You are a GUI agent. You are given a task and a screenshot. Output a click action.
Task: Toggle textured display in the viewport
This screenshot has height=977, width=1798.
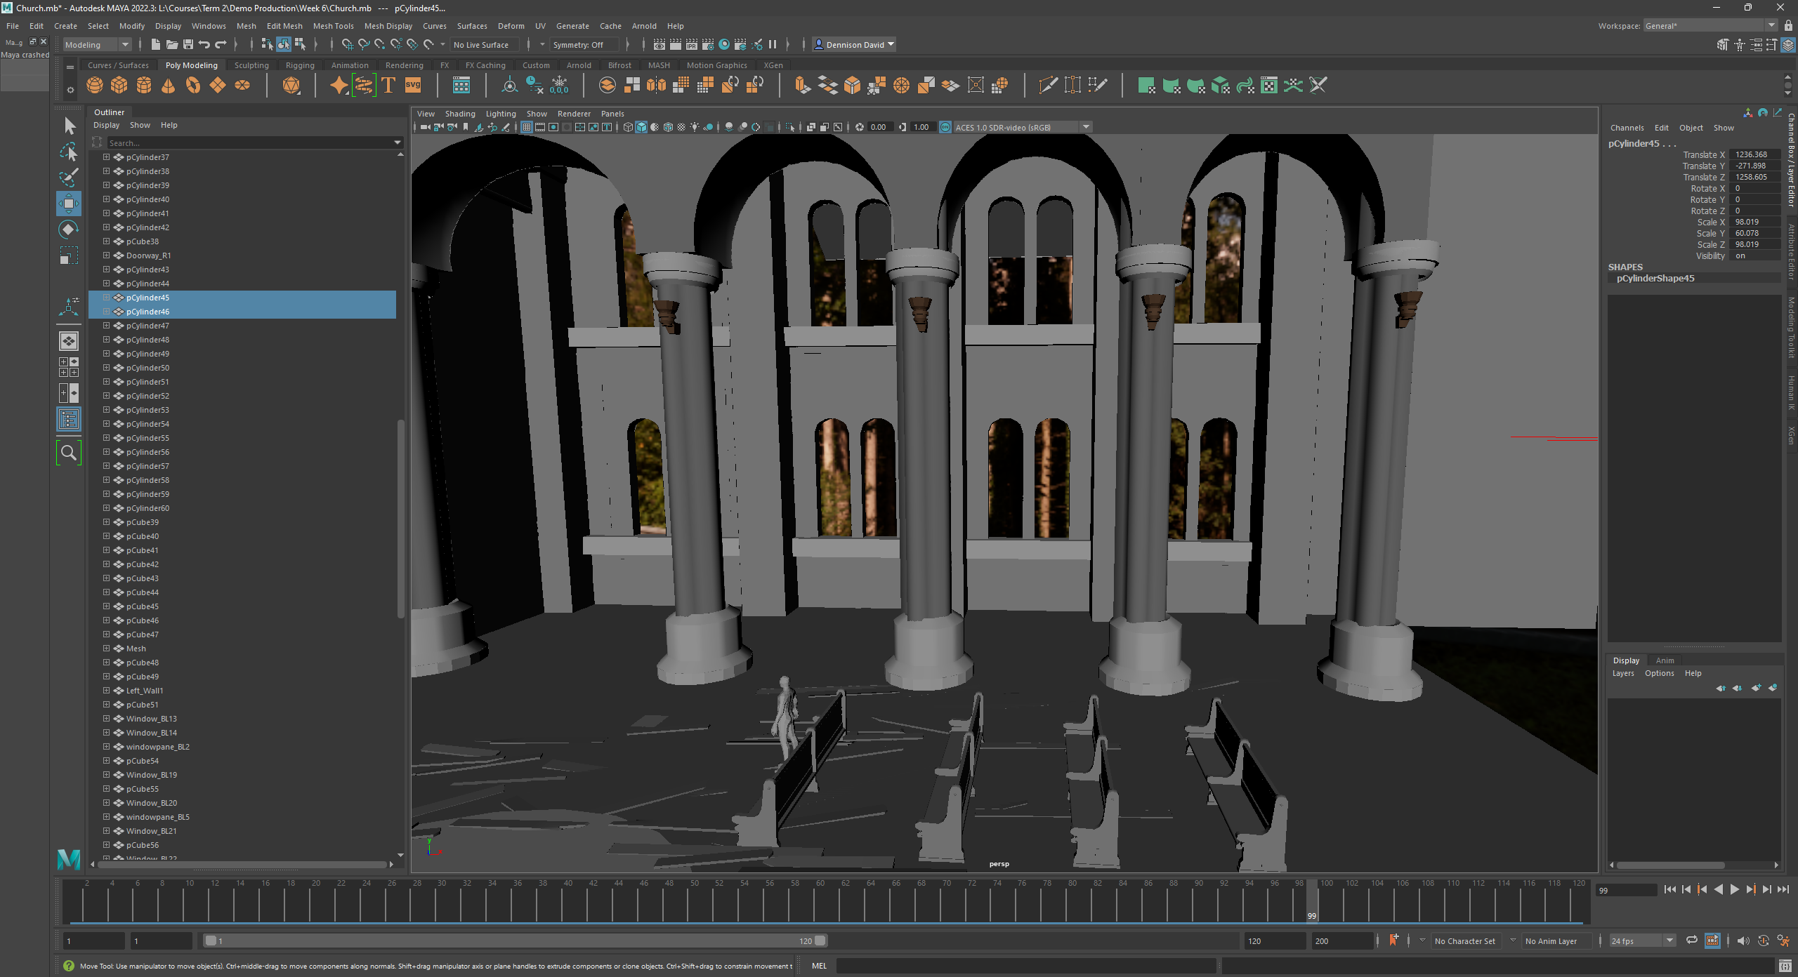681,127
